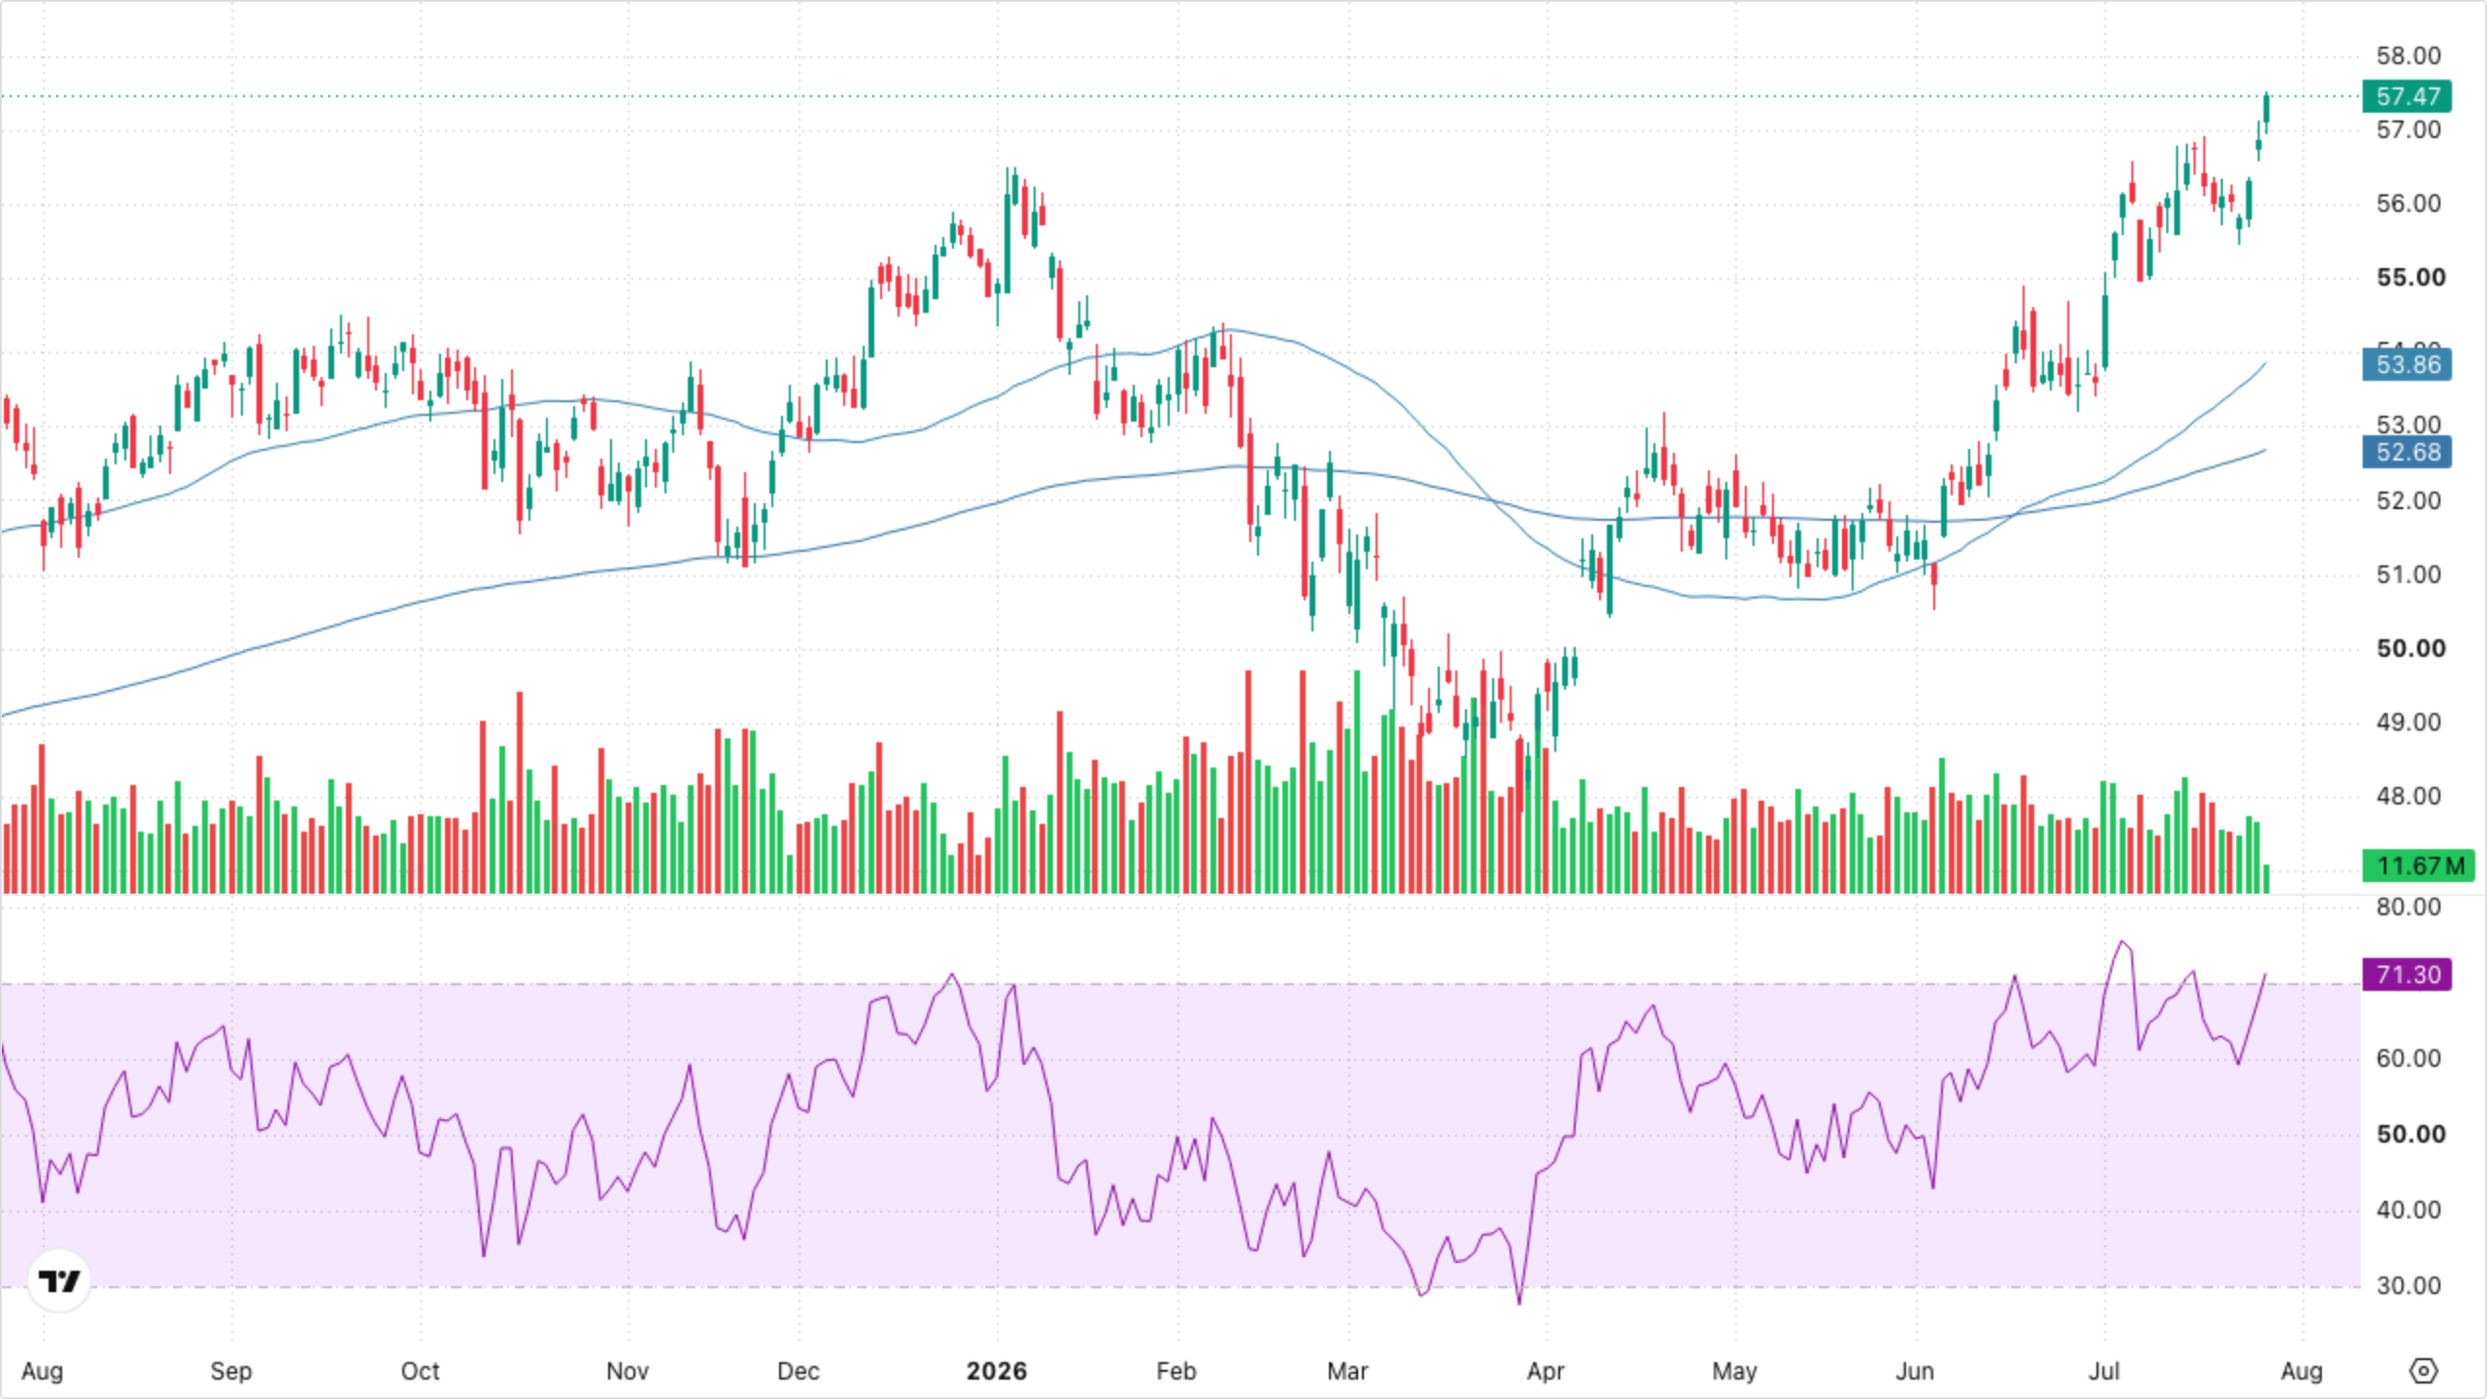Click the 48.00 price scale label

(2408, 796)
